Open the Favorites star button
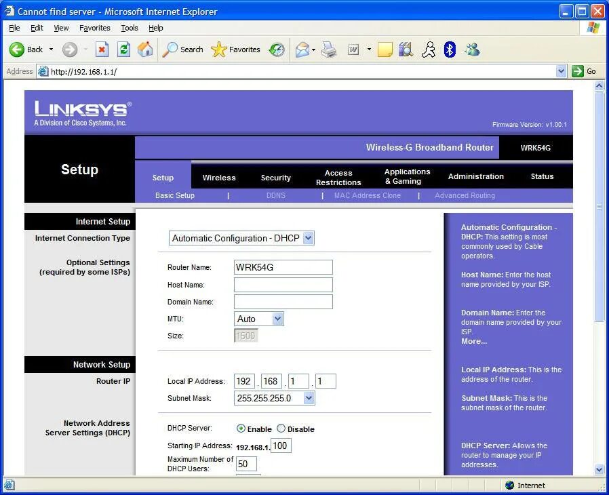The height and width of the screenshot is (495, 609). coord(235,49)
